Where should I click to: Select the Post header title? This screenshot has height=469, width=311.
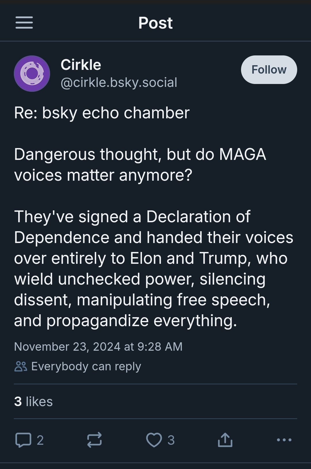(x=155, y=23)
